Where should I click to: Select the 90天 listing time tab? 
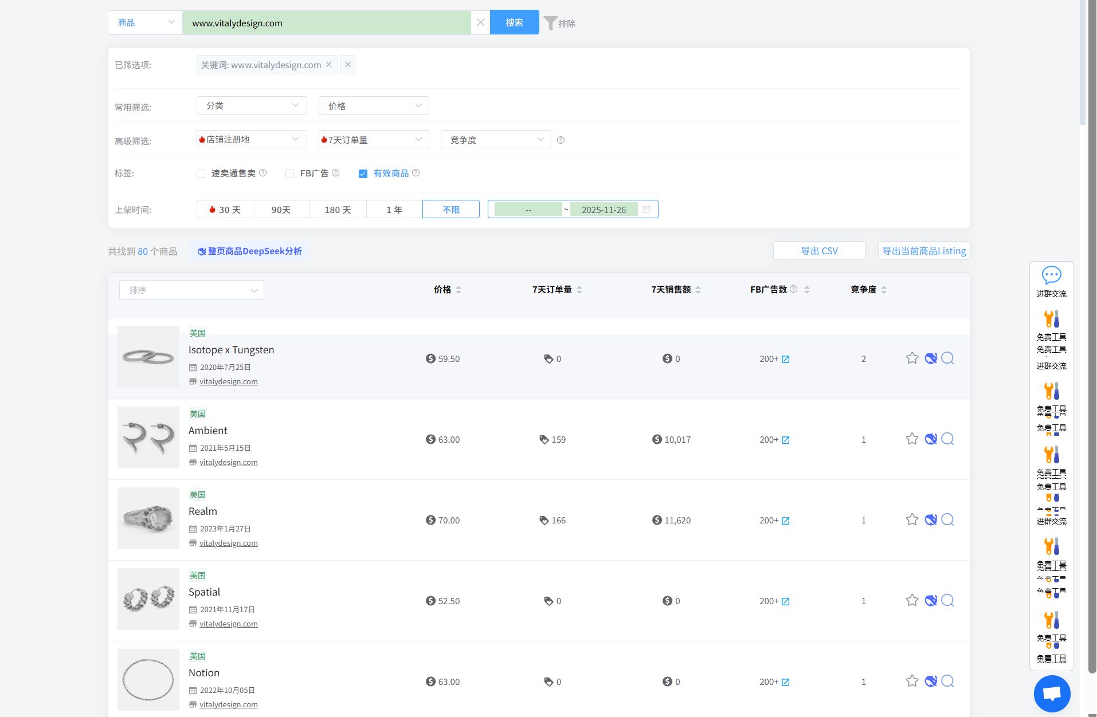tap(281, 210)
